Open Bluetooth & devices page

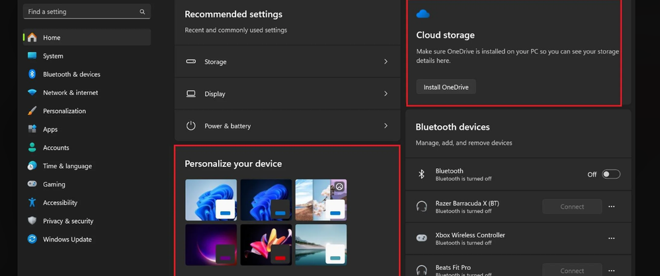click(x=87, y=74)
